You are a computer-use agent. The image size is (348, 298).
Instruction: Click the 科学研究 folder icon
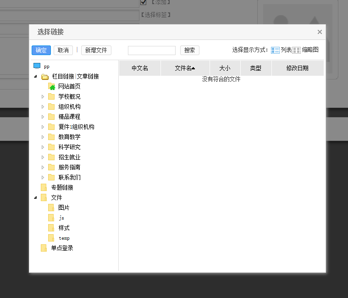[51, 147]
